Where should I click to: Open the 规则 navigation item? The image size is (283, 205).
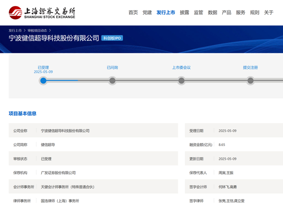(x=255, y=13)
